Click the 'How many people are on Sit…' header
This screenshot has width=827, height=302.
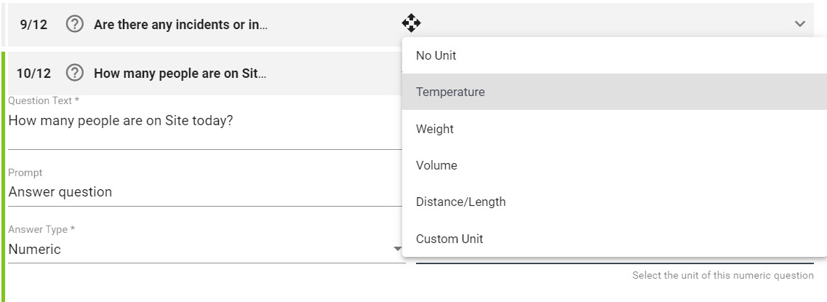pyautogui.click(x=180, y=73)
